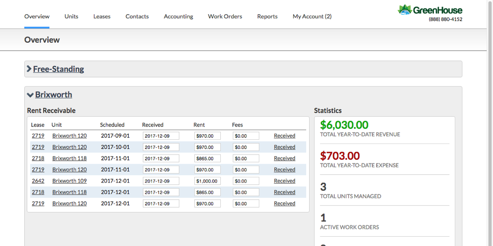
Task: Click Received for Brixworth 109 row
Action: coord(284,181)
